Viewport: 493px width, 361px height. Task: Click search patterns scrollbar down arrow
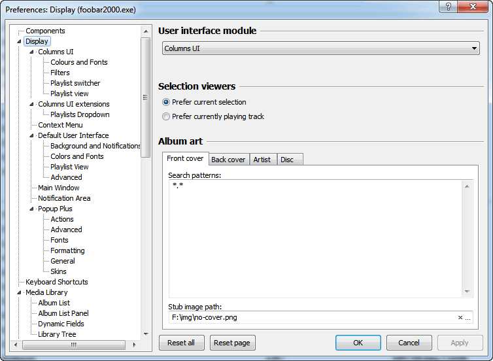(x=467, y=292)
